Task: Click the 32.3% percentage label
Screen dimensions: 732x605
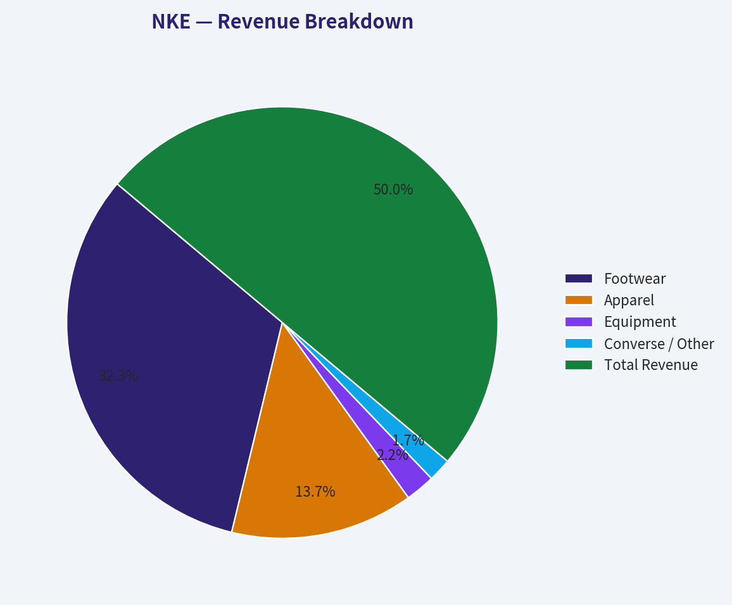Action: pos(118,376)
